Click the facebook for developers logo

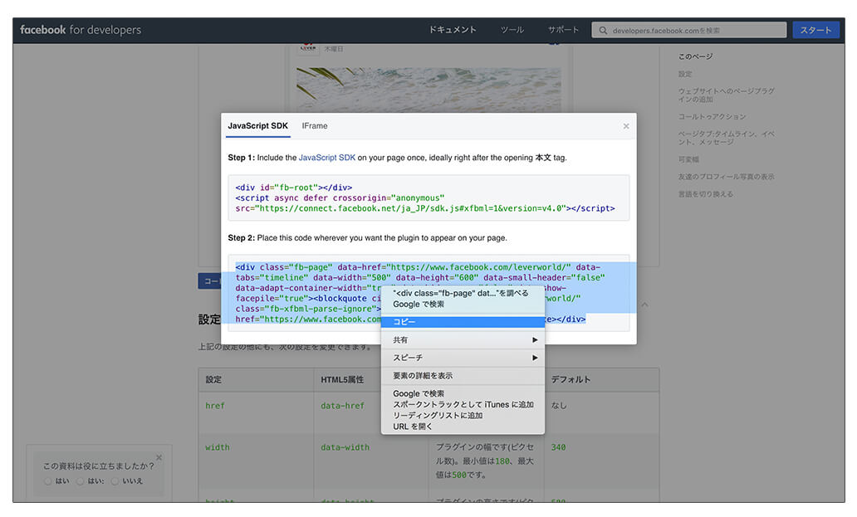pyautogui.click(x=81, y=30)
